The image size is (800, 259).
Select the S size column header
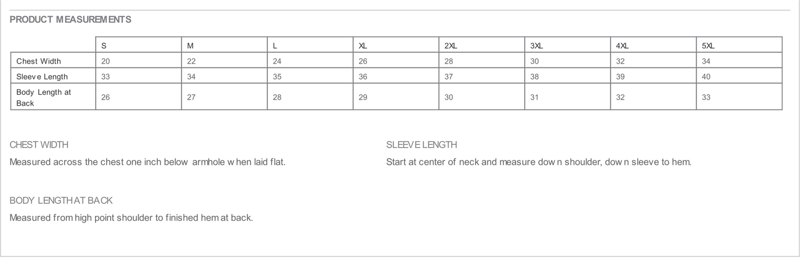coord(104,46)
